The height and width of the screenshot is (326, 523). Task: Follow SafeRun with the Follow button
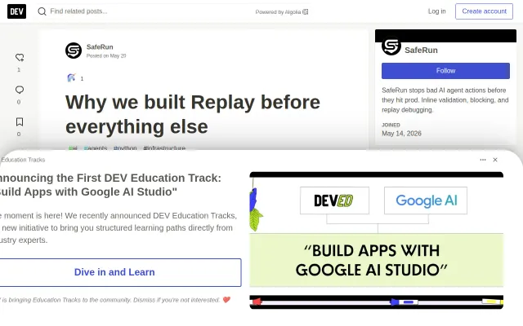click(x=445, y=71)
